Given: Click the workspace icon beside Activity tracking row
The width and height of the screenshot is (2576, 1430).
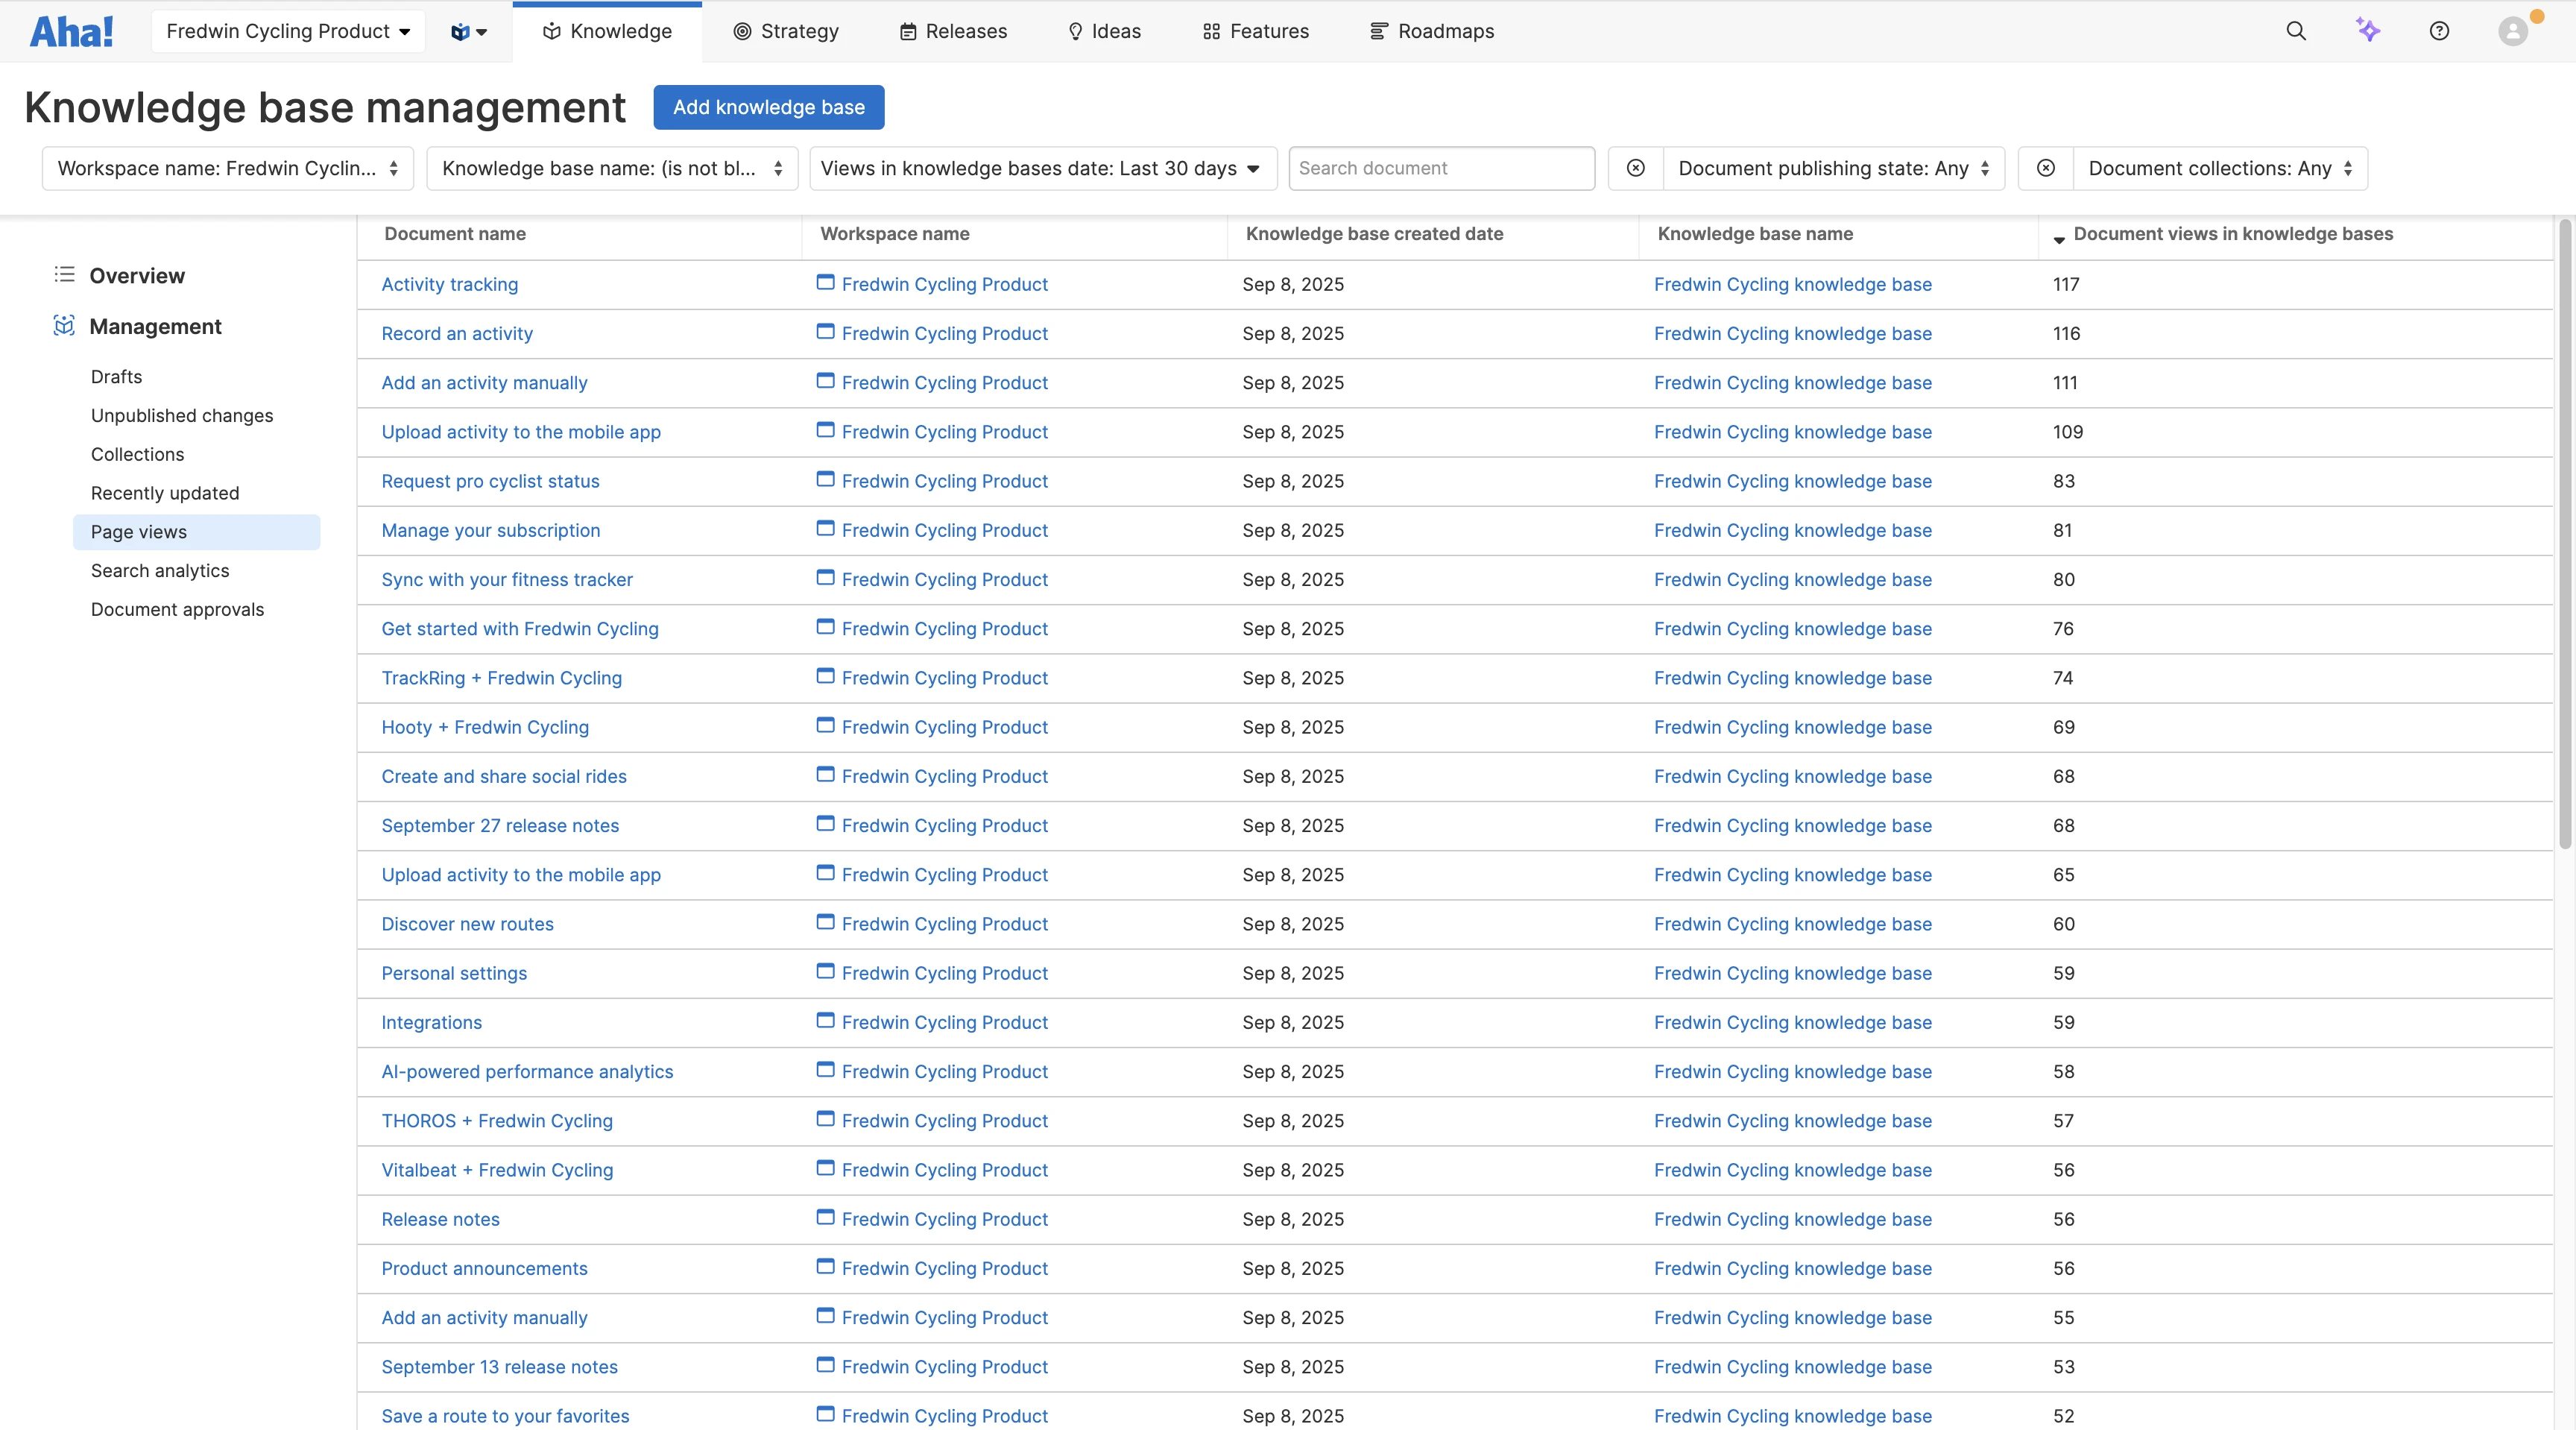Looking at the screenshot, I should pos(825,283).
